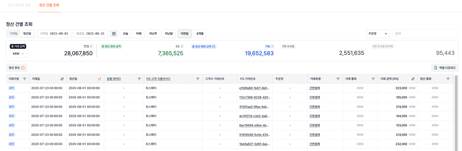Show help for 총 정산 예정 금액
Screen dimensions: 462x151
tap(214, 46)
